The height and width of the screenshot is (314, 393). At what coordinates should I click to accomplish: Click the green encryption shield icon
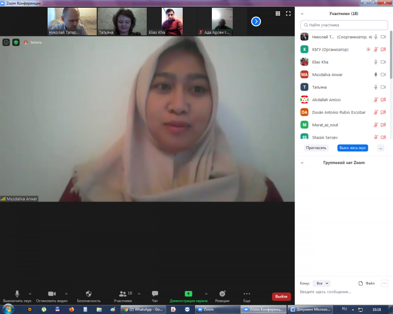pyautogui.click(x=16, y=42)
